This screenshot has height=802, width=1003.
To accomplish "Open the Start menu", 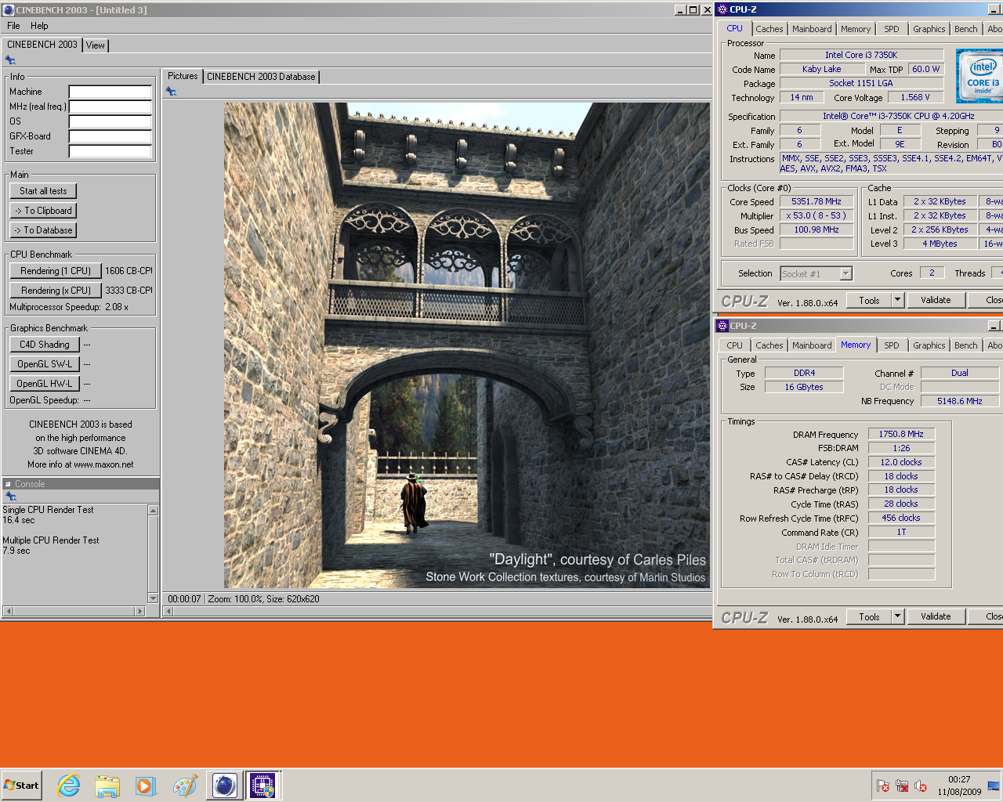I will click(21, 786).
